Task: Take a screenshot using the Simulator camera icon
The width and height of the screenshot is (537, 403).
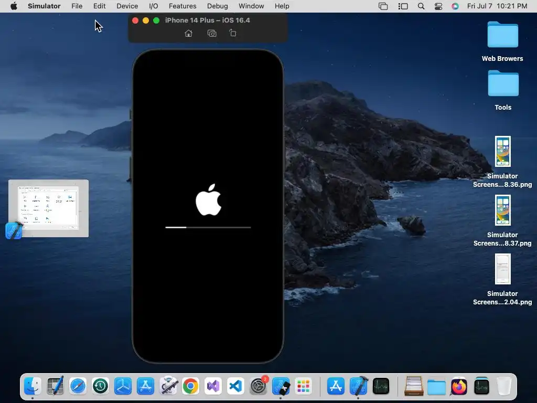Action: coord(212,33)
